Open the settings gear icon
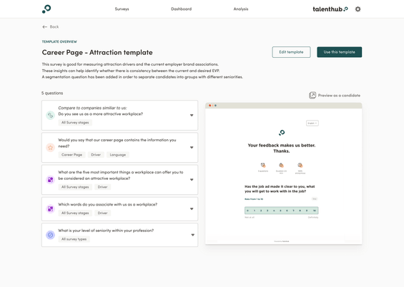The image size is (404, 287). (358, 9)
